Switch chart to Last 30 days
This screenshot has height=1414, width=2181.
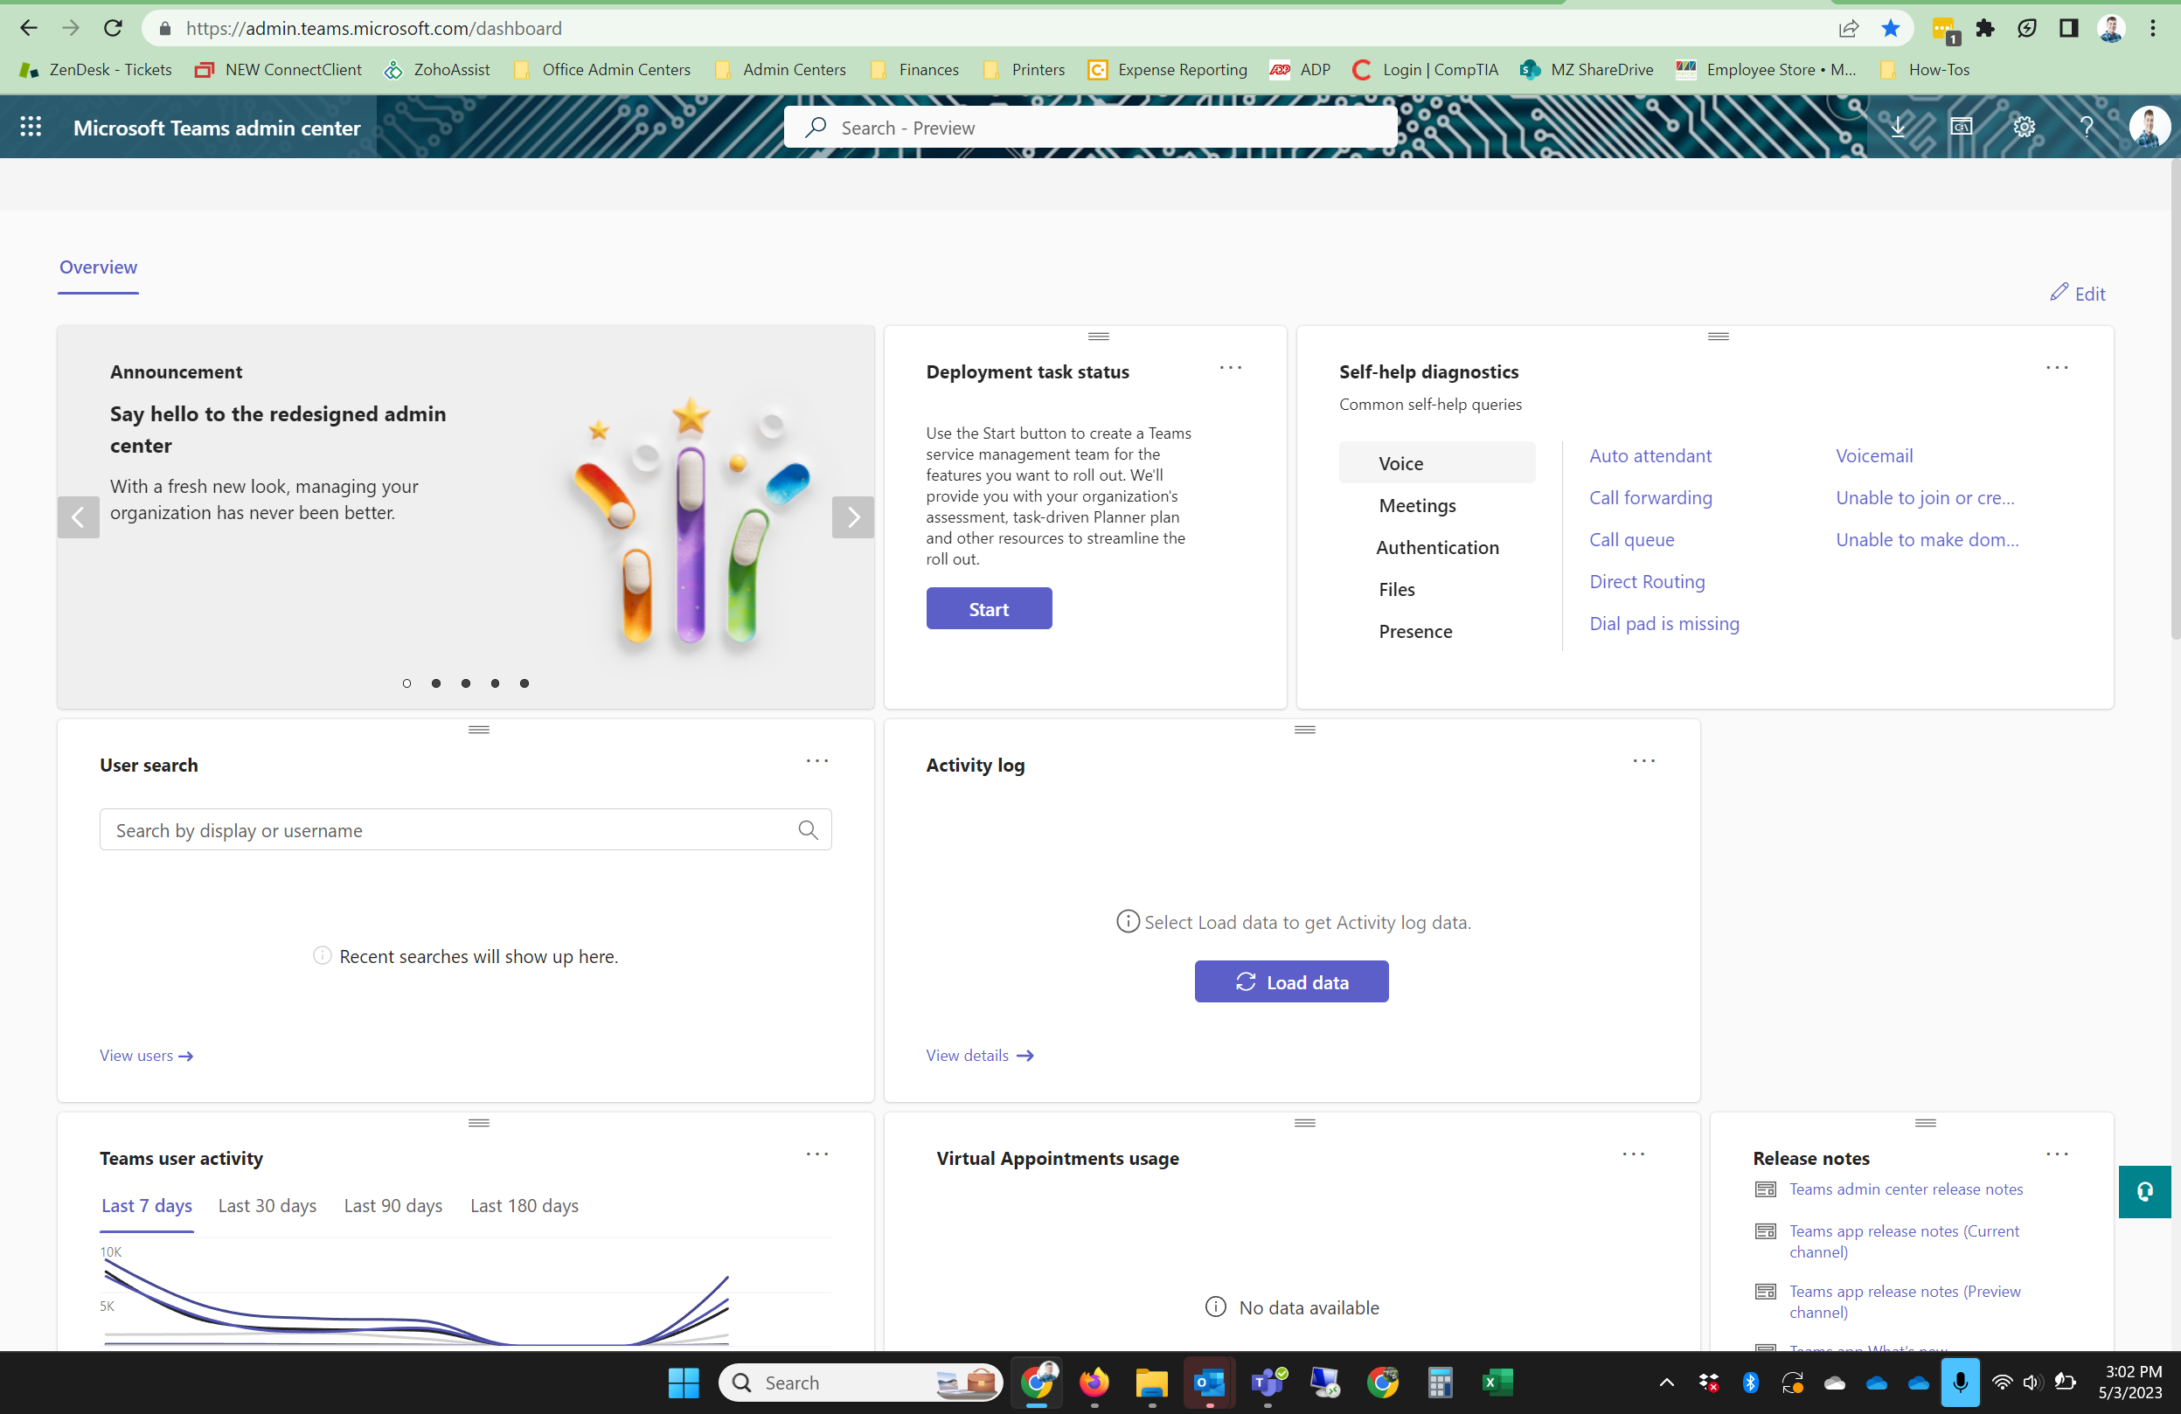coord(267,1206)
